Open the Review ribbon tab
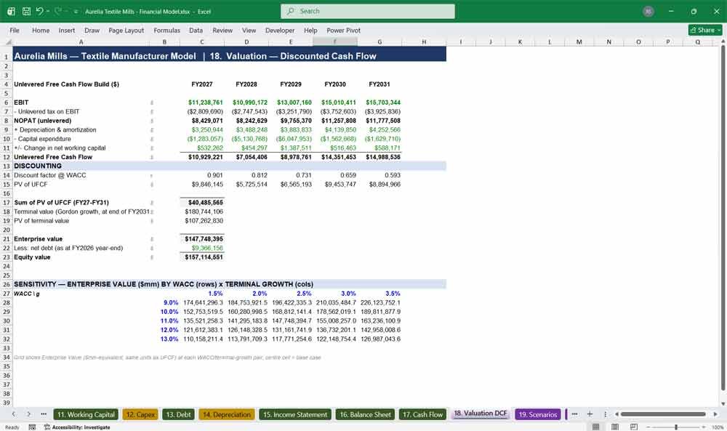The height and width of the screenshot is (431, 727). [222, 30]
